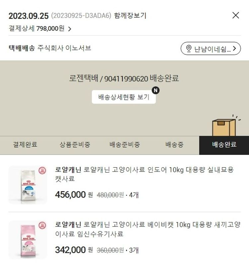Click the N badge on delivery button
Image resolution: width=249 pixels, height=268 pixels.
pyautogui.click(x=156, y=90)
